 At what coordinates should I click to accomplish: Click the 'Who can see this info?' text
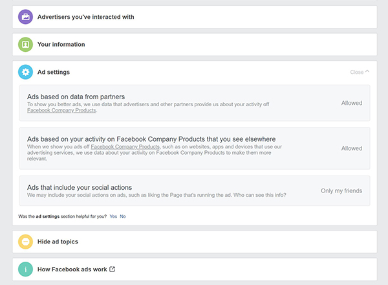(x=260, y=195)
